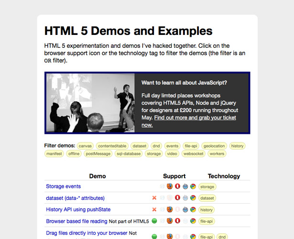Select the dataset tag in Filter demos

tap(140, 146)
